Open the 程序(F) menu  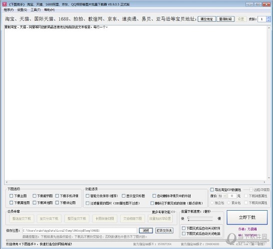coord(8,10)
